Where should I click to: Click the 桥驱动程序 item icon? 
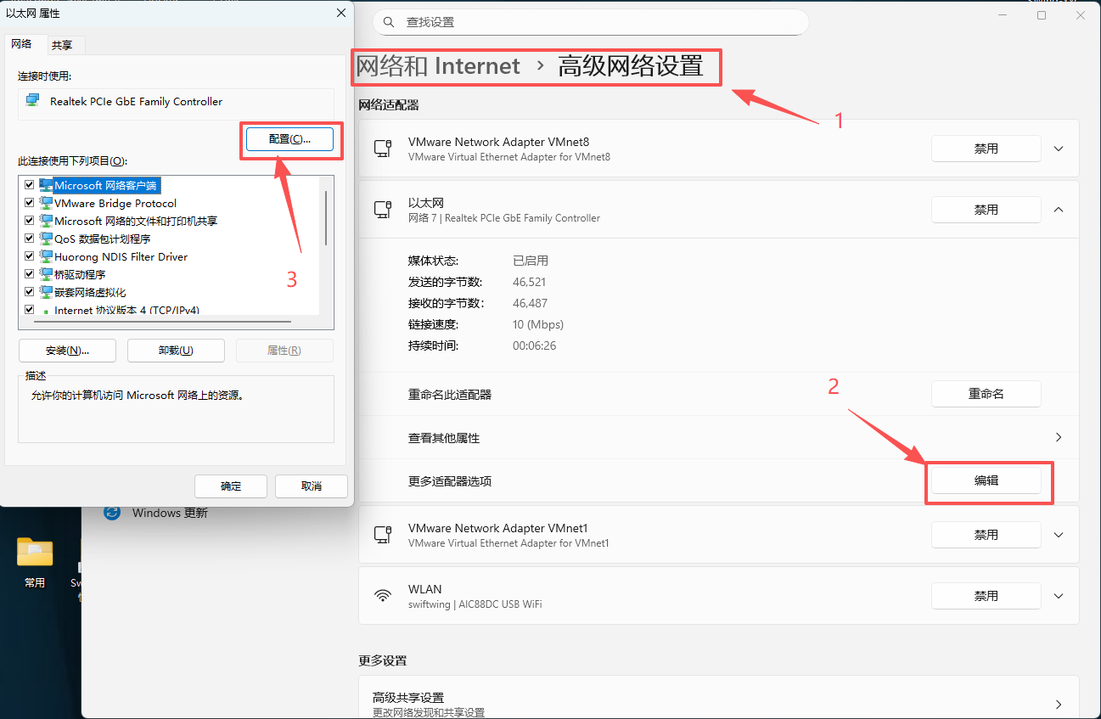pyautogui.click(x=46, y=274)
